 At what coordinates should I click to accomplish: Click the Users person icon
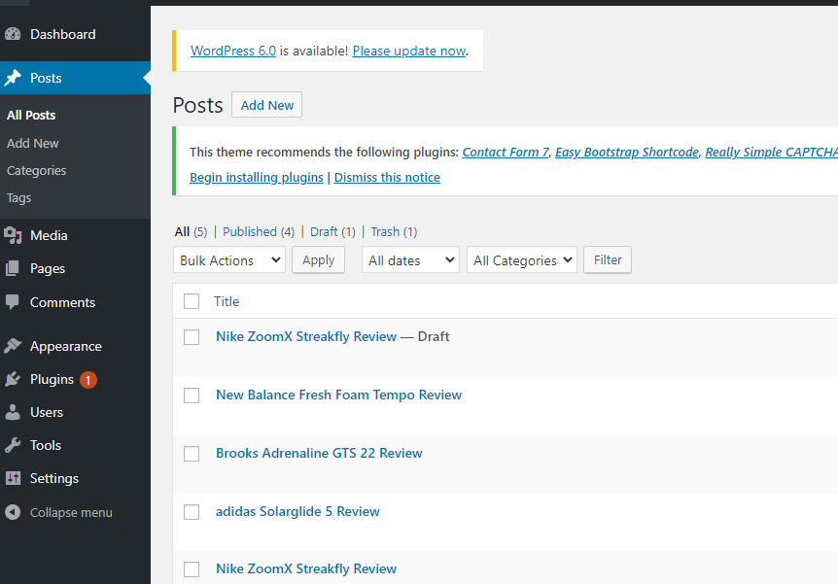13,412
